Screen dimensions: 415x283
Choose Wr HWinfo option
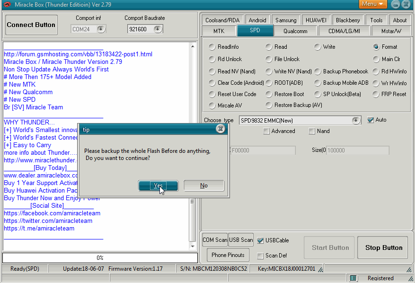(376, 83)
